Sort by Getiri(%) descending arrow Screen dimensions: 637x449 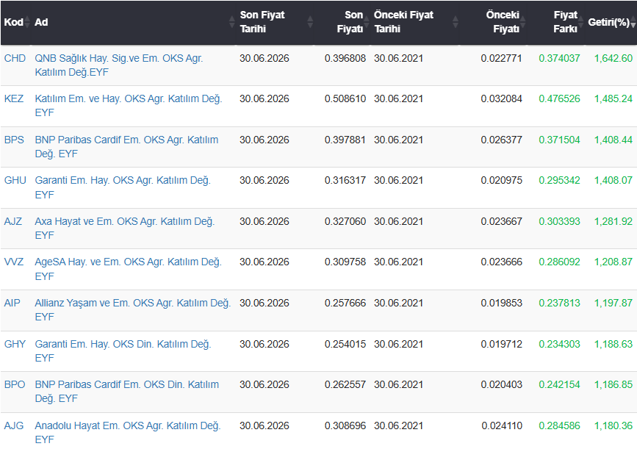(x=633, y=25)
